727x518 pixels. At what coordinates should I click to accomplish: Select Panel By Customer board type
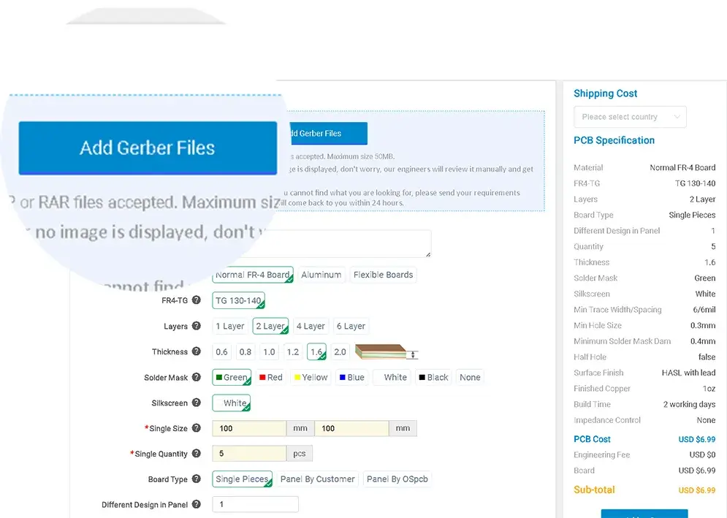tap(318, 479)
